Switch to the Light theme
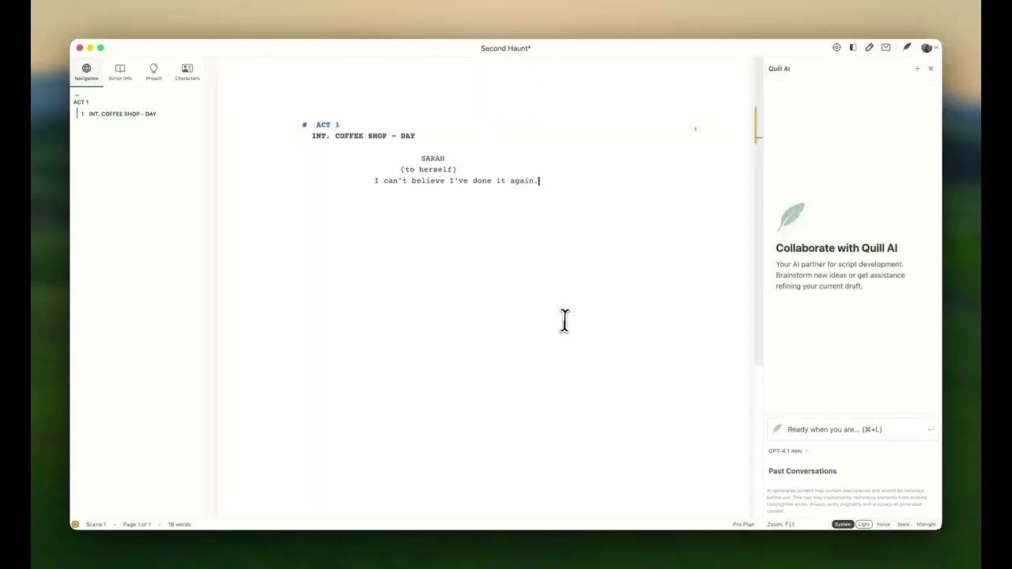The width and height of the screenshot is (1012, 569). coord(863,524)
